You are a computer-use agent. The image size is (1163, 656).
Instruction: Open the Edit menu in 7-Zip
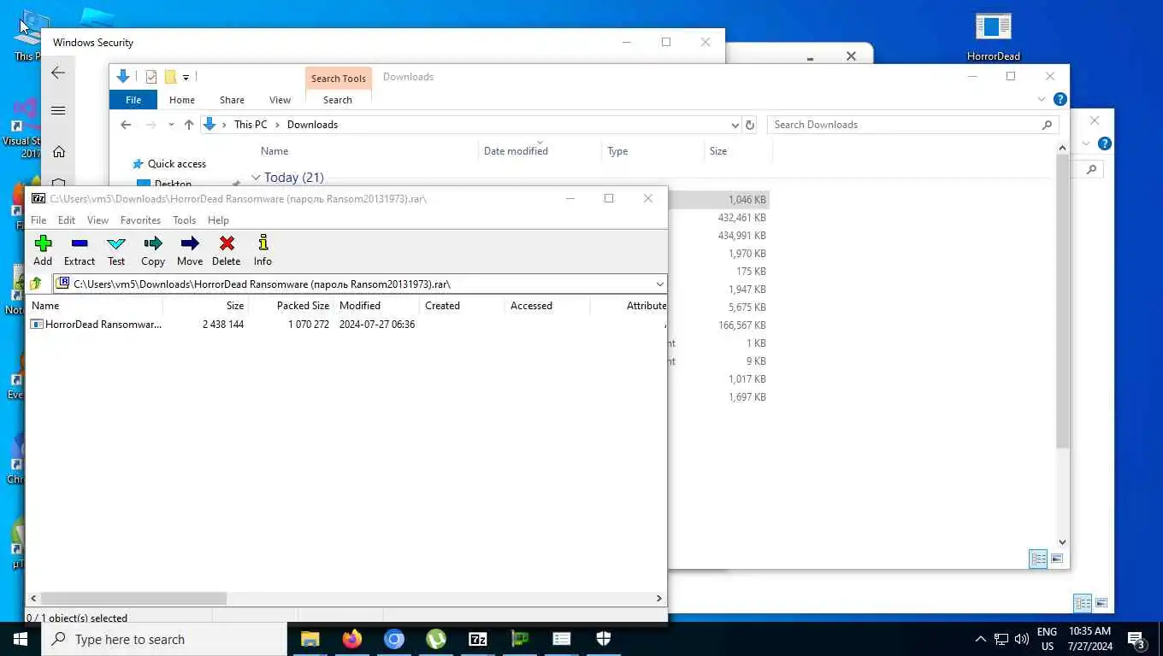click(x=67, y=220)
